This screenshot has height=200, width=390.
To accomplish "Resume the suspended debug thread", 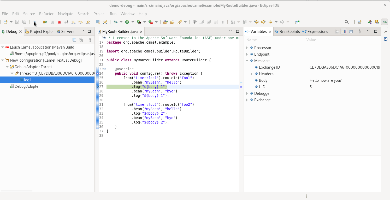I will pos(45,22).
